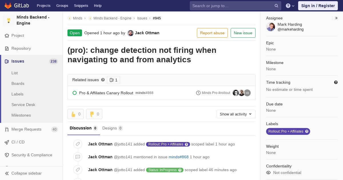The image size is (343, 180).
Task: Click the Issues 238 count badge
Action: (x=53, y=61)
